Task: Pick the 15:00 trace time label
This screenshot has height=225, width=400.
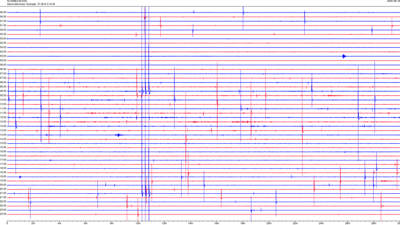Action: [3, 143]
